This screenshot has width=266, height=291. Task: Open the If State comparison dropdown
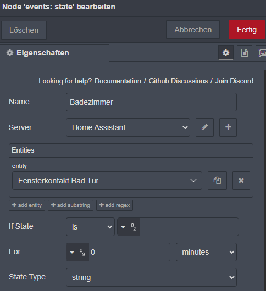point(91,227)
